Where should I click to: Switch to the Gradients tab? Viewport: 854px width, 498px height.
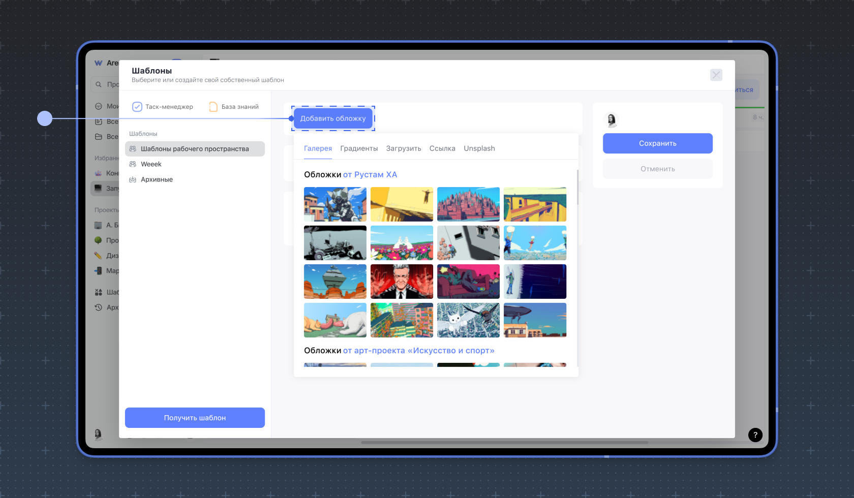359,148
